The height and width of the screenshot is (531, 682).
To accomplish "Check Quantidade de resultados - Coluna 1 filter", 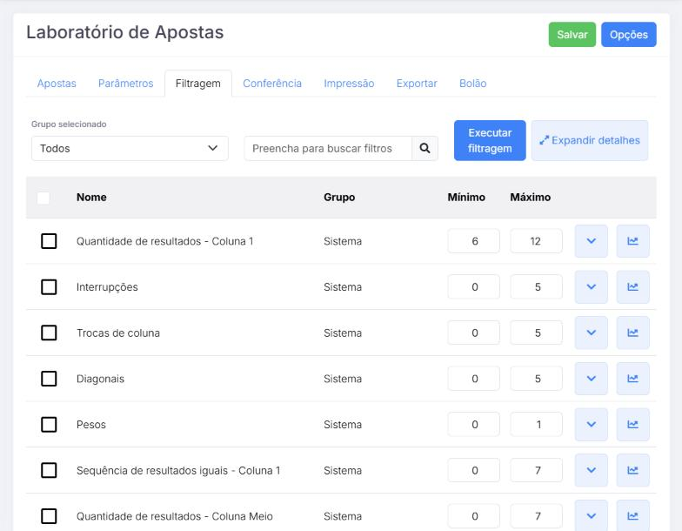I will (49, 241).
